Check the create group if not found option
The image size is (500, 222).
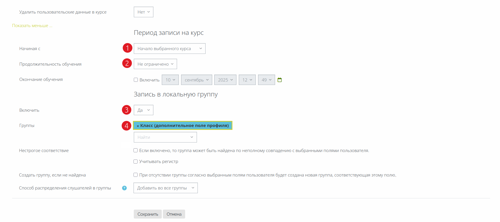(136, 175)
